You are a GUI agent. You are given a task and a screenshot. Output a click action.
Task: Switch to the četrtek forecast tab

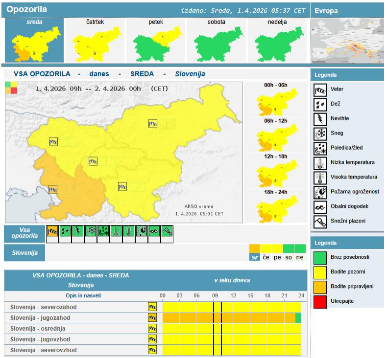[x=95, y=41]
